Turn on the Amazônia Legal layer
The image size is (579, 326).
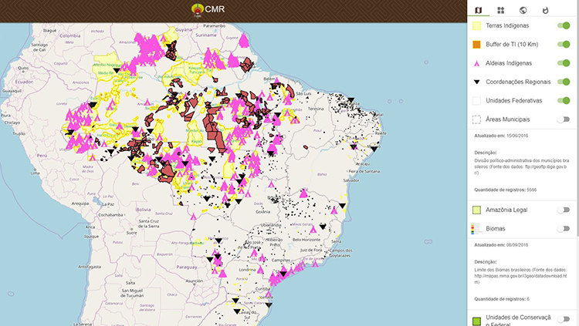point(564,210)
